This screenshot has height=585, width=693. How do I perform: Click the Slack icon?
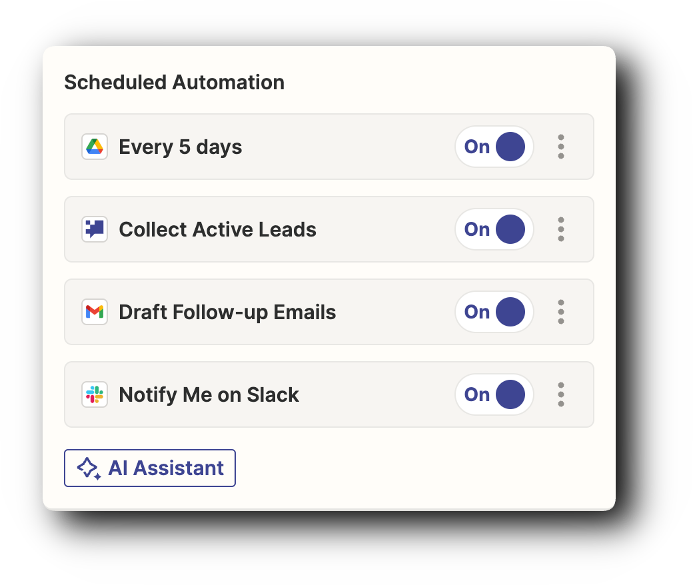[95, 394]
